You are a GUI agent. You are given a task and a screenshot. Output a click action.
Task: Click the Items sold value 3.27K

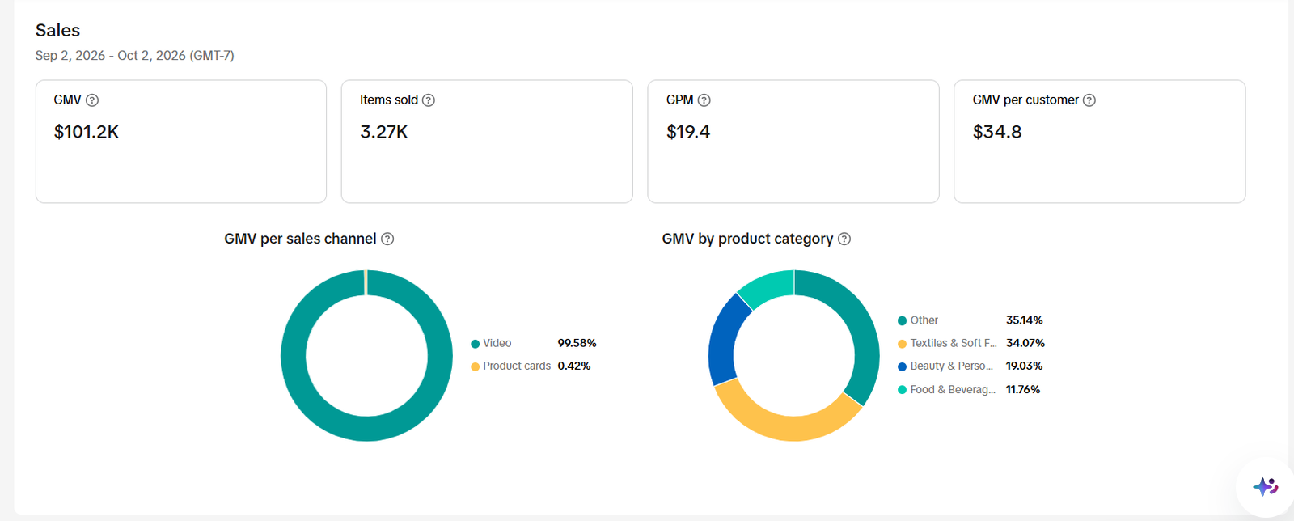click(x=384, y=132)
